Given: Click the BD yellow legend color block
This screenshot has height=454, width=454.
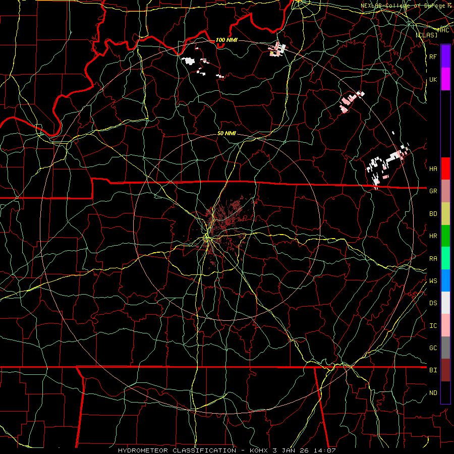Looking at the screenshot, I should tap(445, 214).
